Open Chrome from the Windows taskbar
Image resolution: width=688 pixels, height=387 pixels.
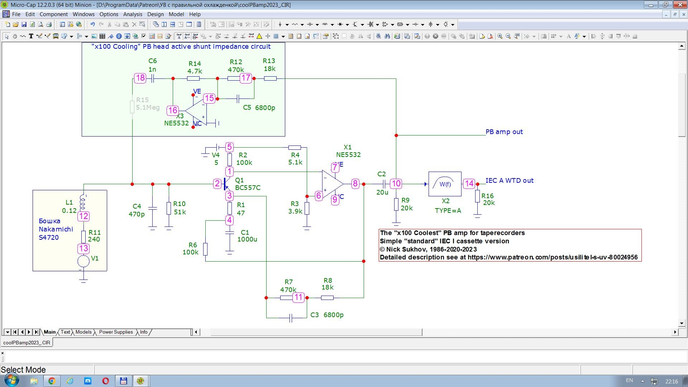pyautogui.click(x=52, y=381)
